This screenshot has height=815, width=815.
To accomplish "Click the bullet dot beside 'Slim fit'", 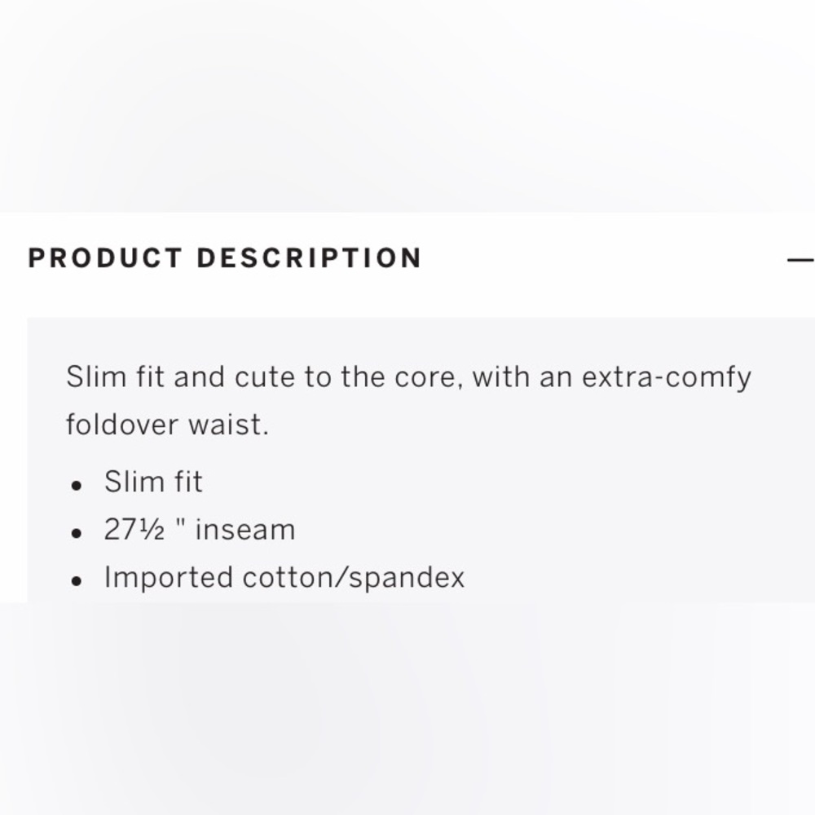I will click(77, 486).
